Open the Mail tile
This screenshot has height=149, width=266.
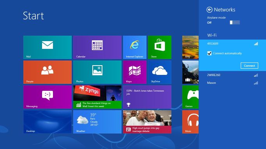(x=48, y=47)
